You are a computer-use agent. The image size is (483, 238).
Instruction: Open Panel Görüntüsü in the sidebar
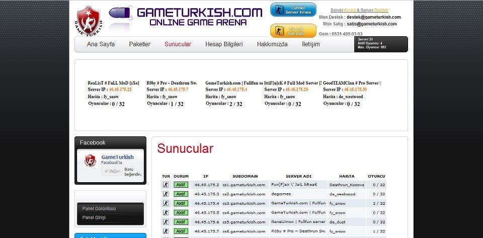[x=99, y=208]
